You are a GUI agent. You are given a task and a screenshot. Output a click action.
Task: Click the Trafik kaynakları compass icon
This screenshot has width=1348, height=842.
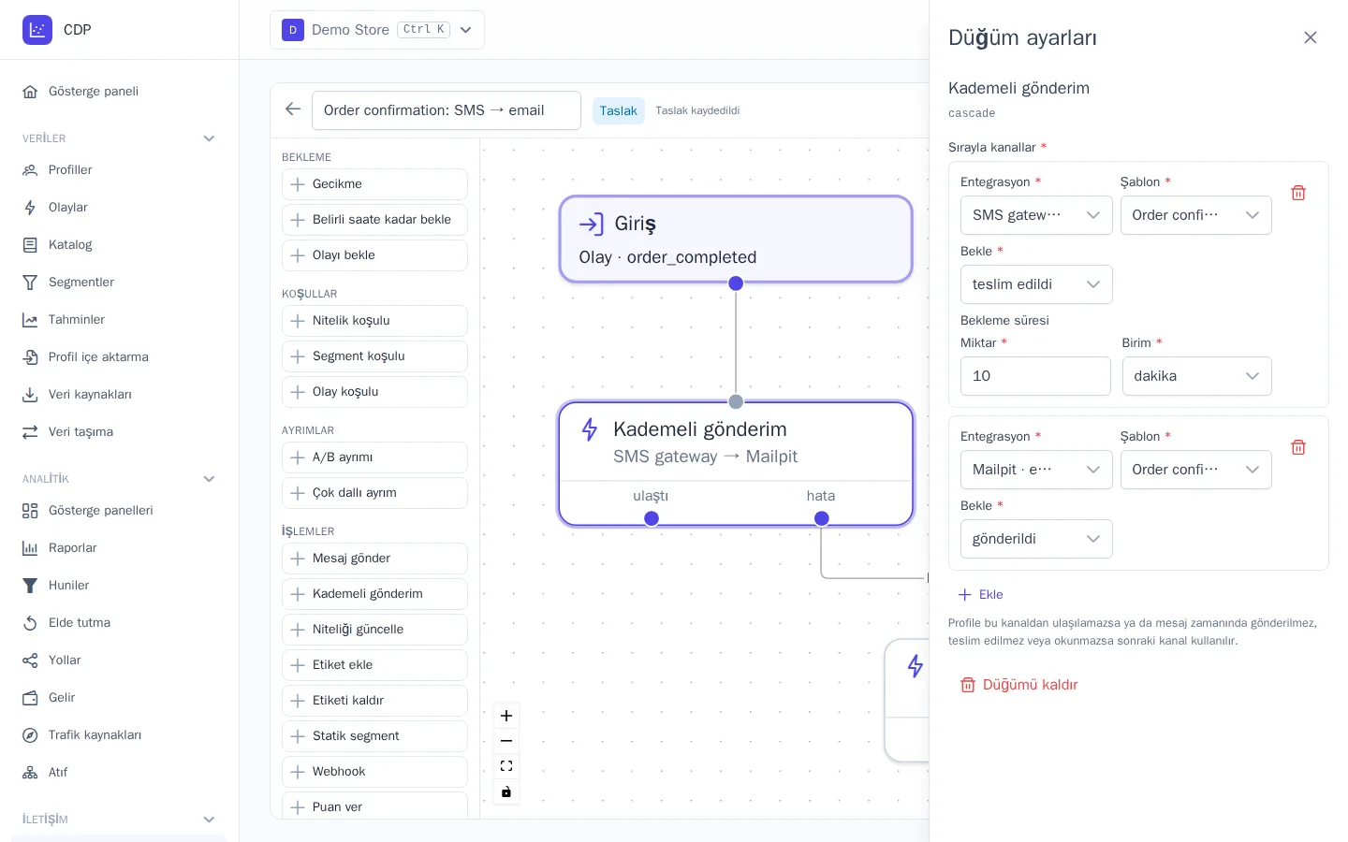coord(30,735)
